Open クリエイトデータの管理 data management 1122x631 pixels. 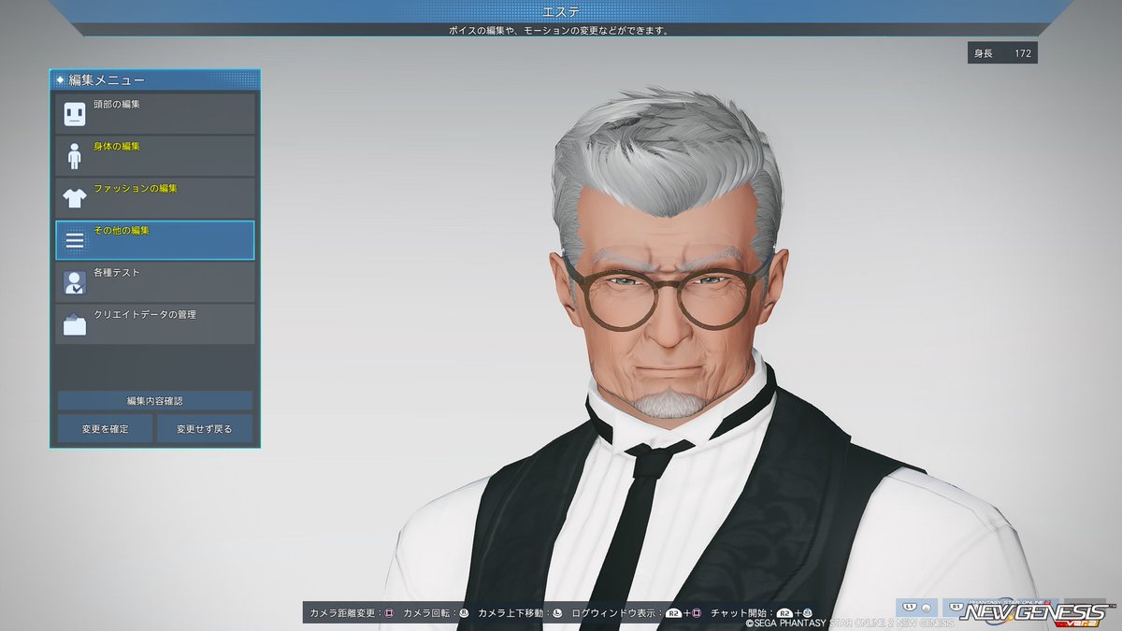coord(155,323)
